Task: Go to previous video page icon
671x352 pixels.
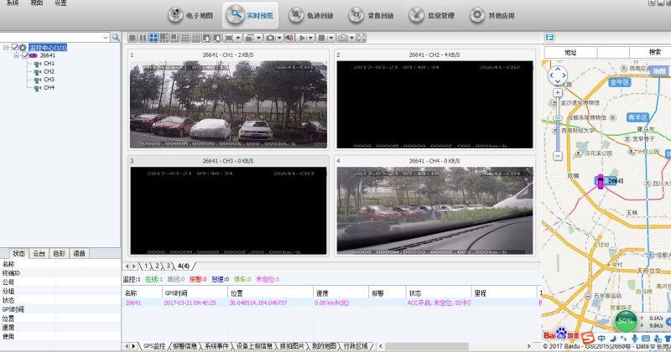Action: (x=206, y=38)
